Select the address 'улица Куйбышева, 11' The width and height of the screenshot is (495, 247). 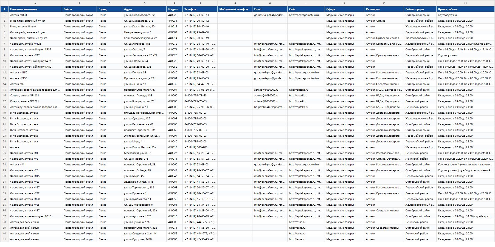pos(144,199)
